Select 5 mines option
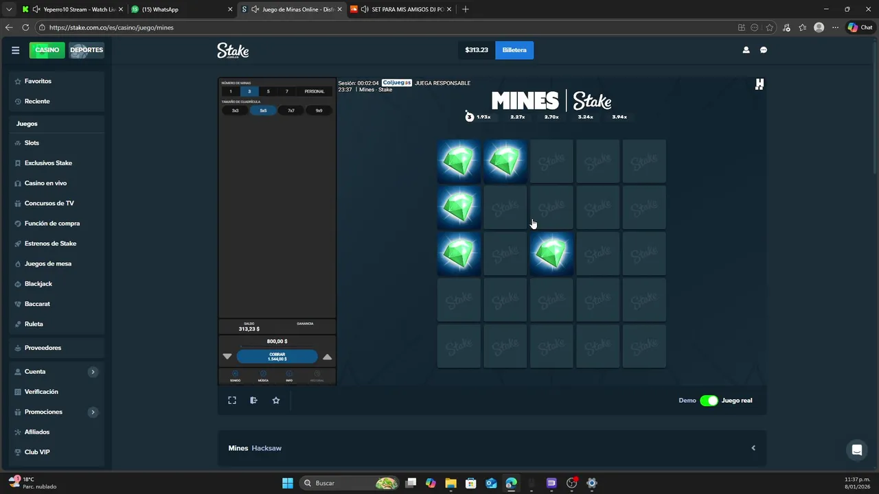 coord(268,91)
